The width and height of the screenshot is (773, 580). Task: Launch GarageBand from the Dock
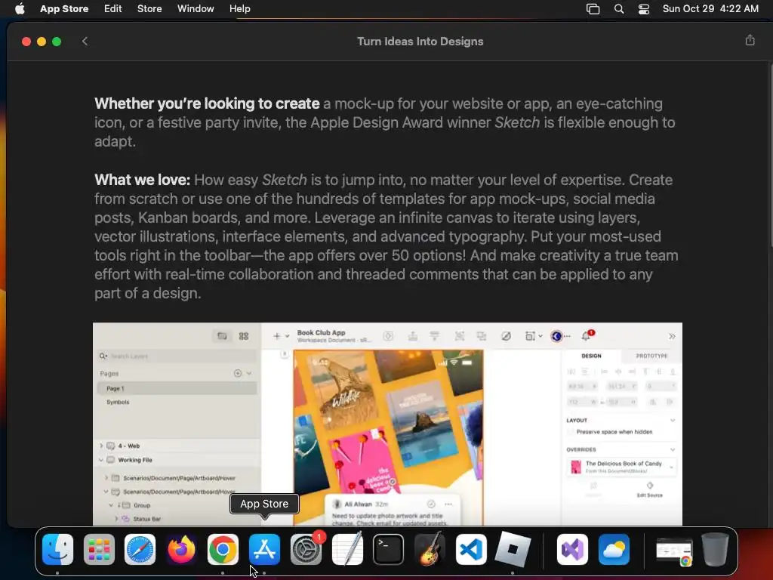click(430, 549)
